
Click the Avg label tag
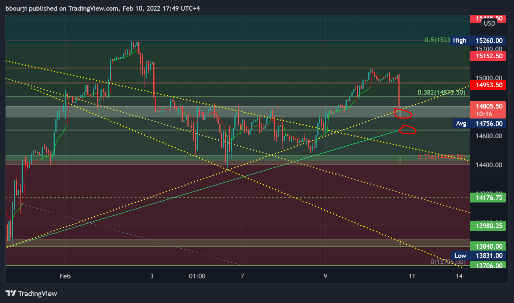pyautogui.click(x=461, y=124)
